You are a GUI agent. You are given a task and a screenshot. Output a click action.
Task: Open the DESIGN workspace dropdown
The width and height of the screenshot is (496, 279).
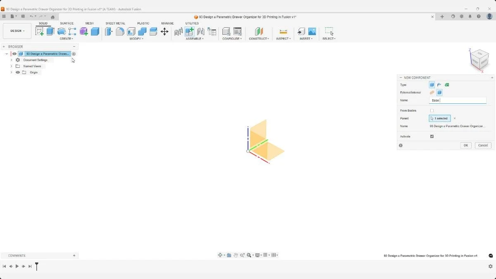coord(17,31)
